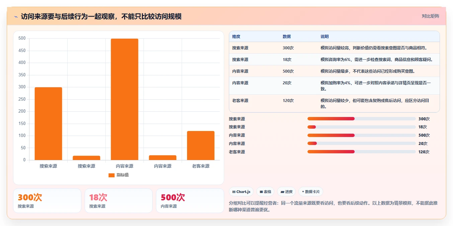Click the footer paragraph starting 分组对比可以提醒经营者

point(333,207)
